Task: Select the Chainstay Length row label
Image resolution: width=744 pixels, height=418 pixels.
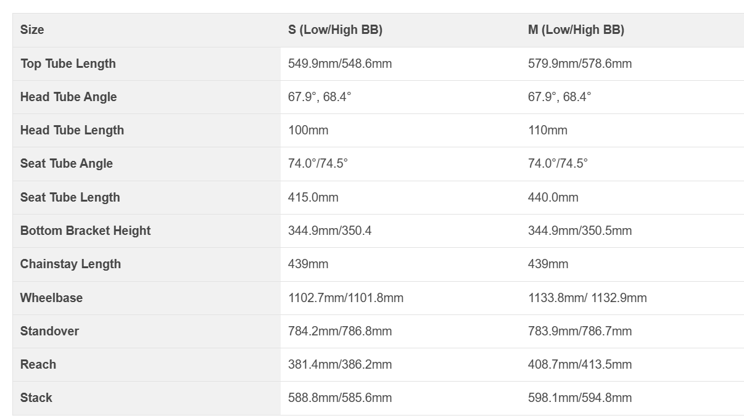Action: click(70, 264)
